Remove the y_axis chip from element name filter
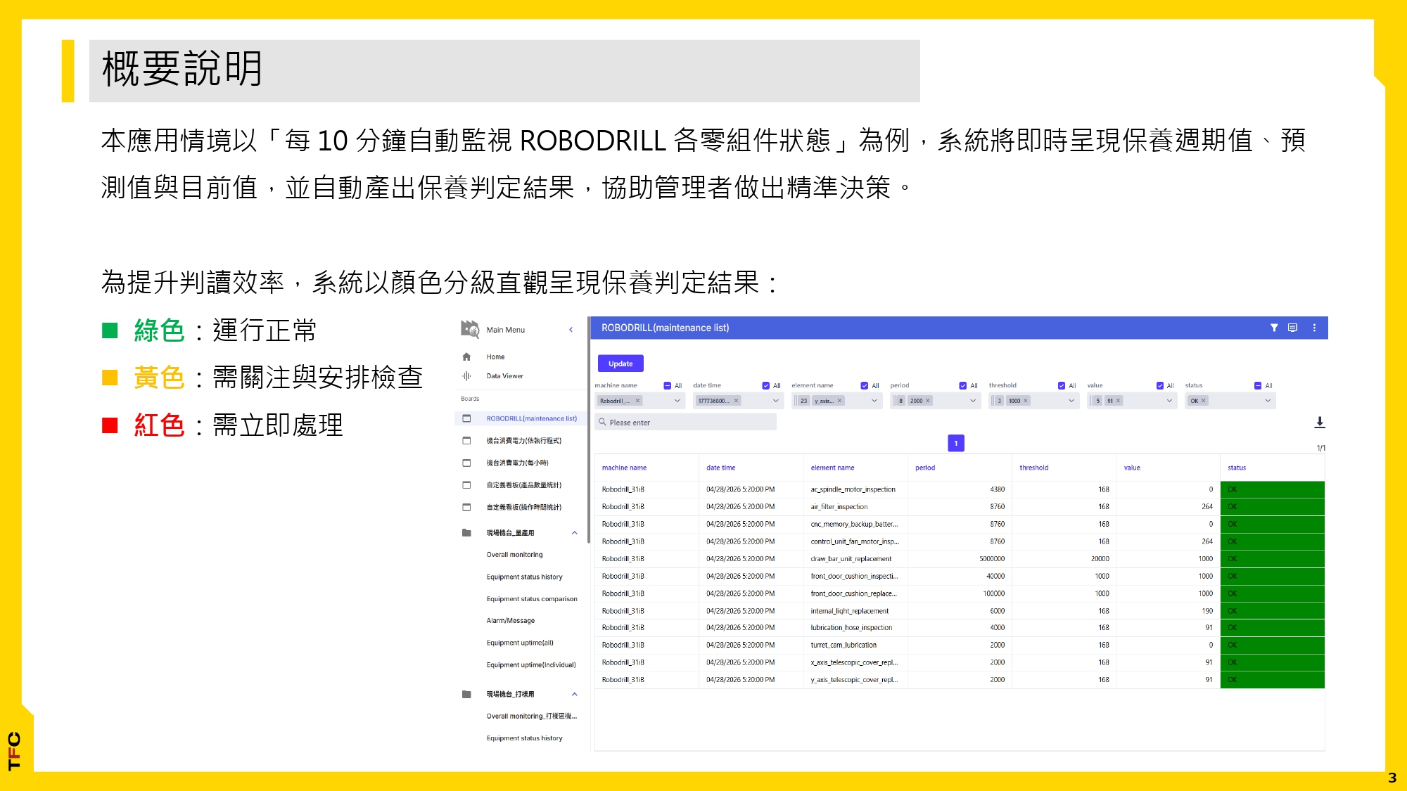 tap(839, 401)
